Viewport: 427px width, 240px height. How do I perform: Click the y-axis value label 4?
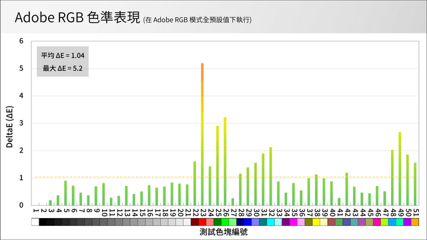(21, 96)
